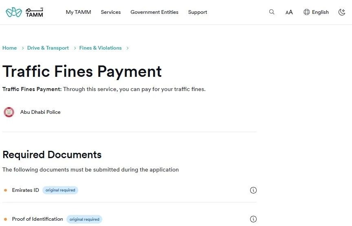Screen dimensions: 352x226
Task: Open info icon for Proof of Identification
Action: [x=253, y=219]
